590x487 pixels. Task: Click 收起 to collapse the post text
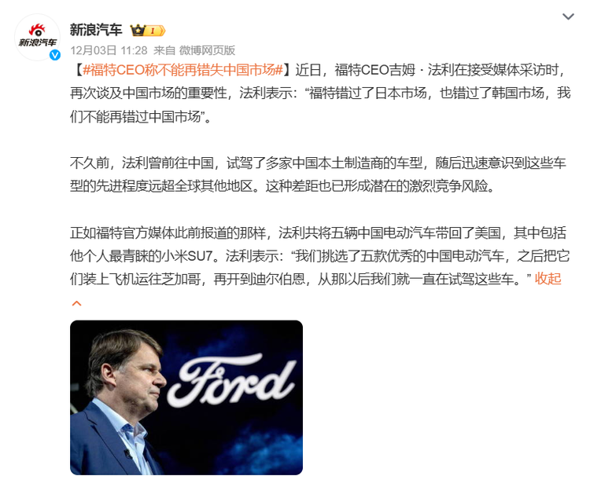click(x=548, y=279)
